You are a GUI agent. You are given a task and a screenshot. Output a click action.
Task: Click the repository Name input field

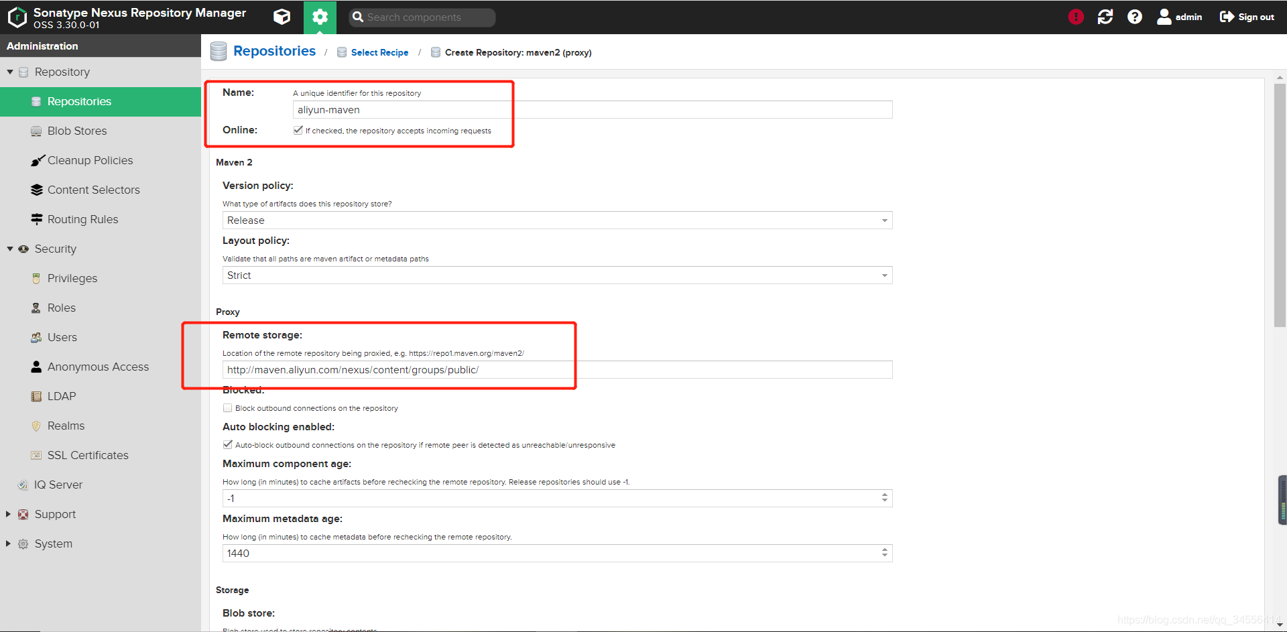pyautogui.click(x=593, y=110)
